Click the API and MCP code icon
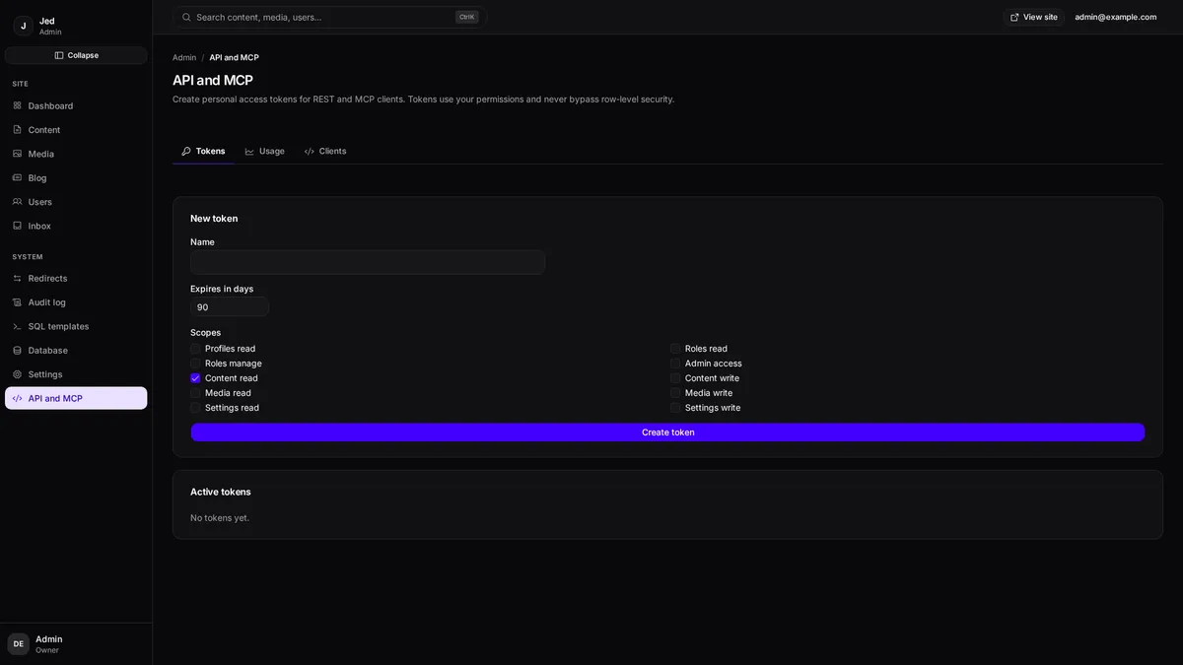 (x=17, y=398)
